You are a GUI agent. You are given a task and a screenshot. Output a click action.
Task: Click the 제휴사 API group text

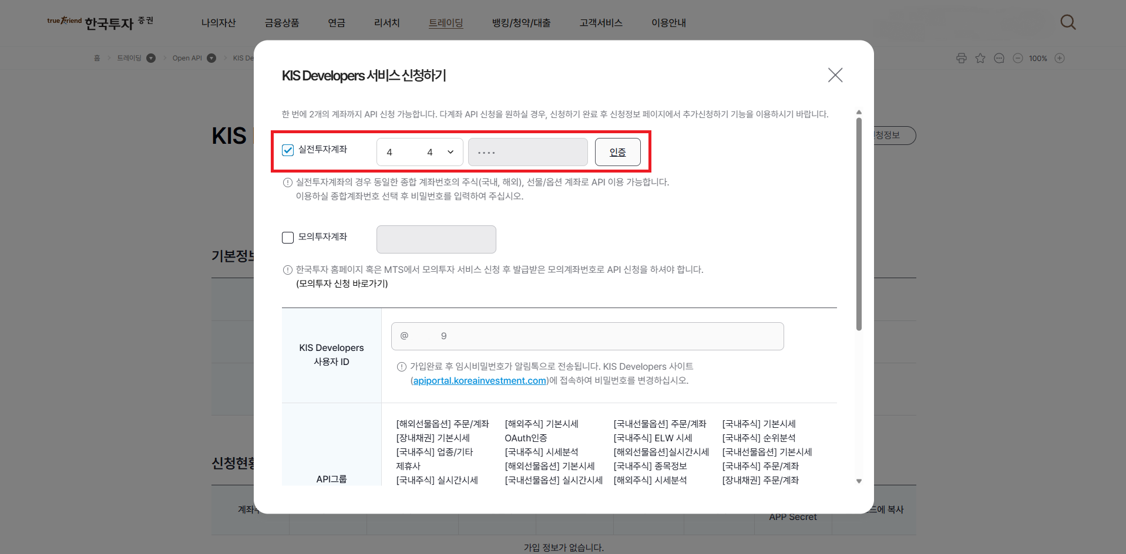[x=408, y=466]
